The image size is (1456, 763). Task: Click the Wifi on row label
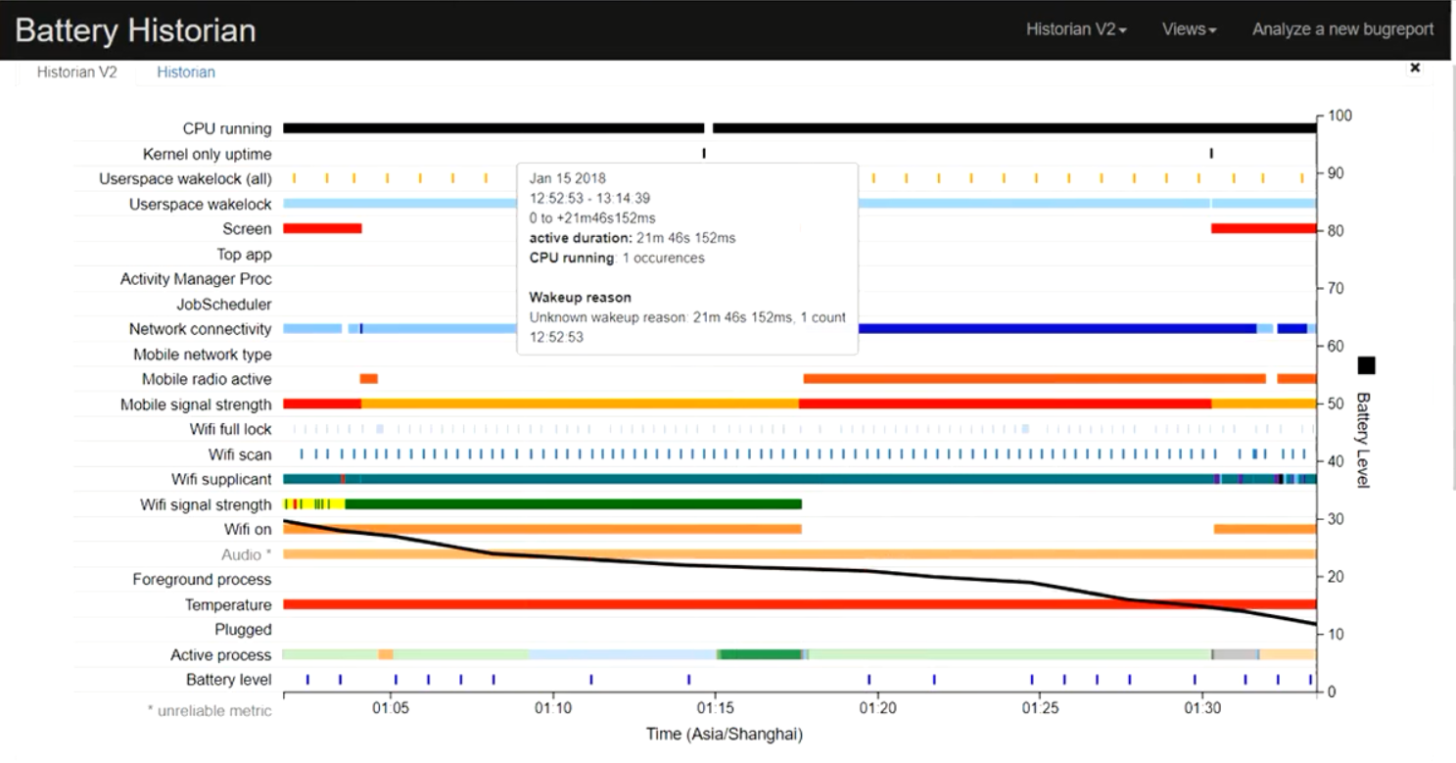[249, 530]
